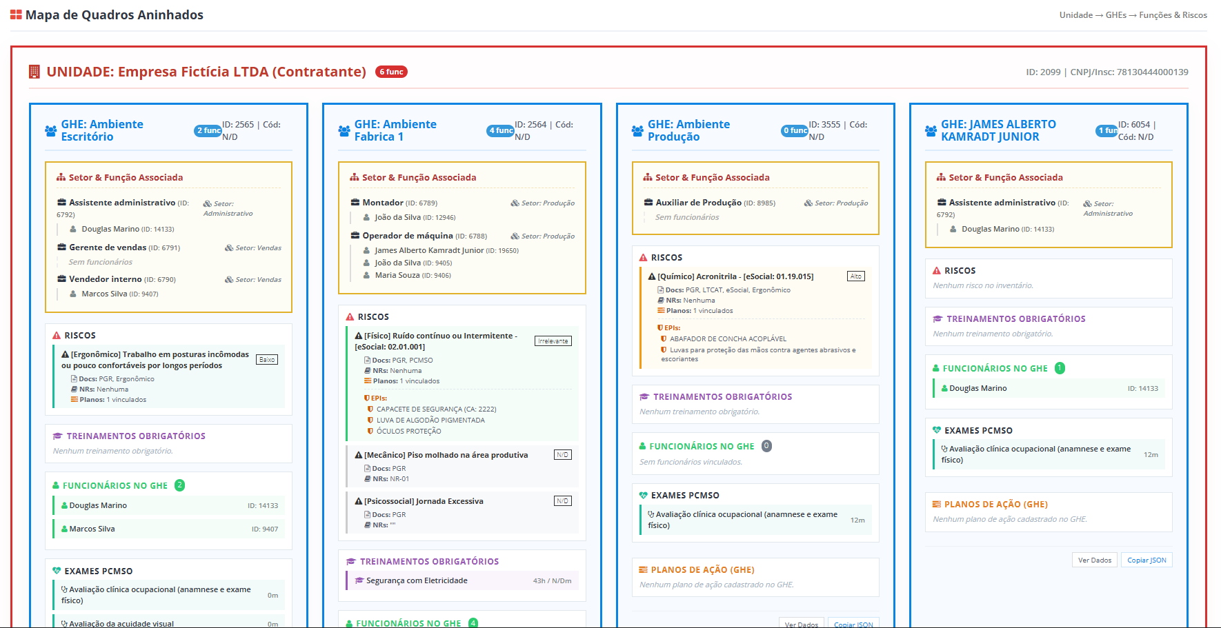
Task: Click the heartbeat icon of Exames PCMSO in Ambiente Escritório
Action: 57,571
